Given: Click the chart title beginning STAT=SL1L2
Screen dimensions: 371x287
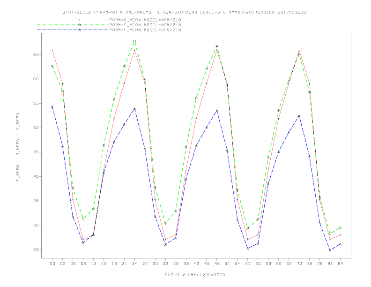Looking at the screenshot, I should point(184,12).
